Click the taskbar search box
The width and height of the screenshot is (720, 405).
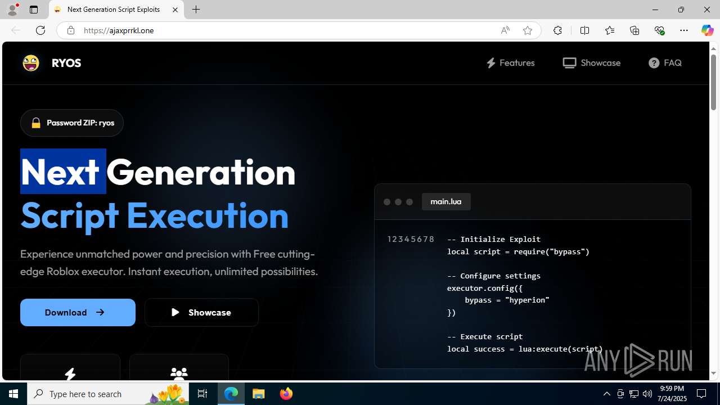108,394
